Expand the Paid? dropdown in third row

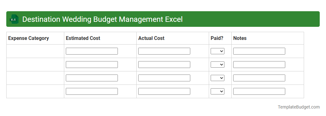pyautogui.click(x=218, y=78)
